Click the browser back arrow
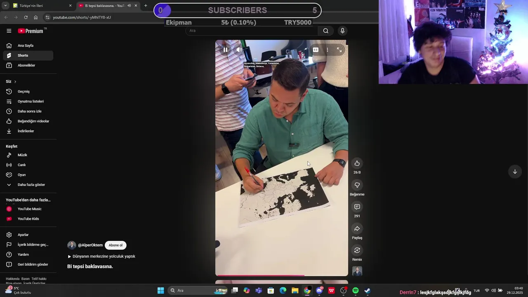This screenshot has height=297, width=528. pyautogui.click(x=6, y=17)
